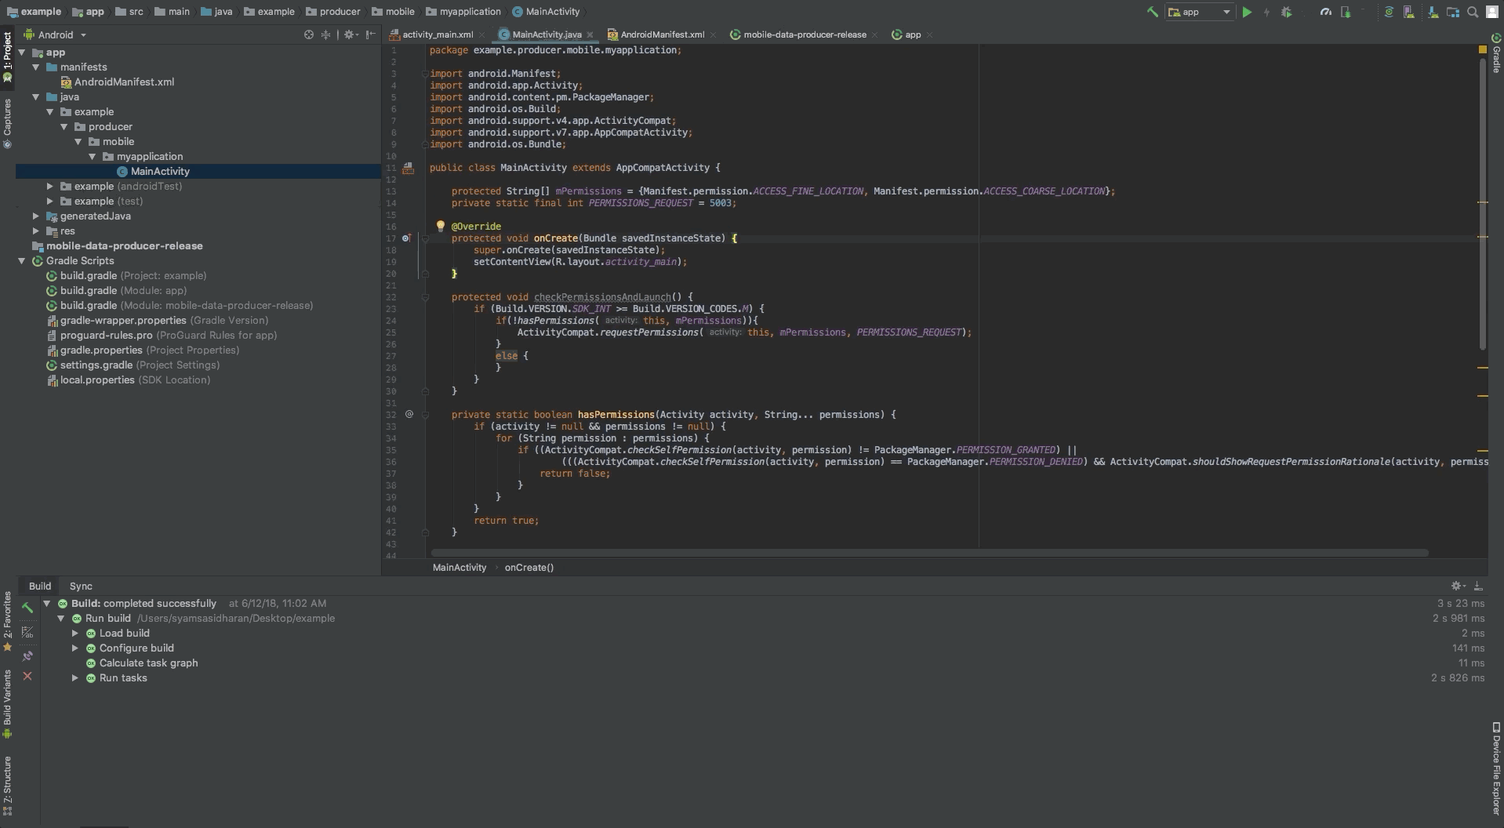The height and width of the screenshot is (828, 1504).
Task: Run the app with the green play button
Action: pos(1247,12)
